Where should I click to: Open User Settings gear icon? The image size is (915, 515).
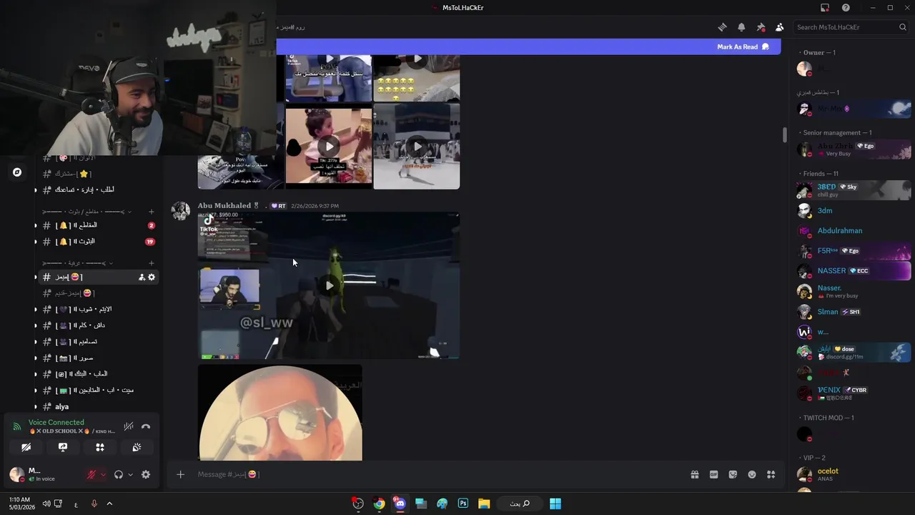pyautogui.click(x=146, y=474)
